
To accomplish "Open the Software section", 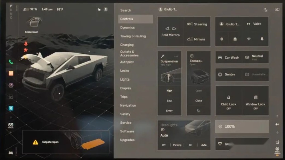I will [x=127, y=131].
